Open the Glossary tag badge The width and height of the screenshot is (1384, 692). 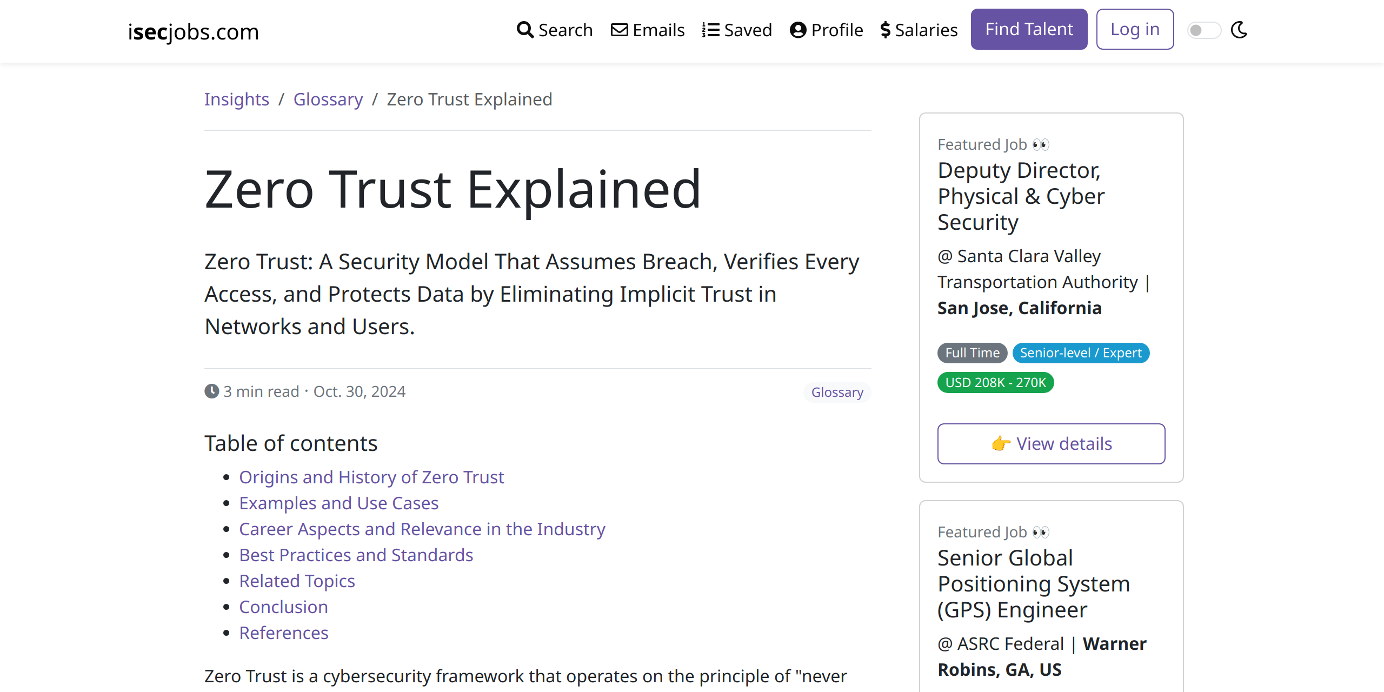click(x=837, y=392)
